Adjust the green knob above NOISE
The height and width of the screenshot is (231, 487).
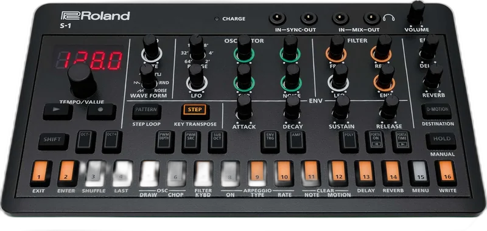click(290, 49)
